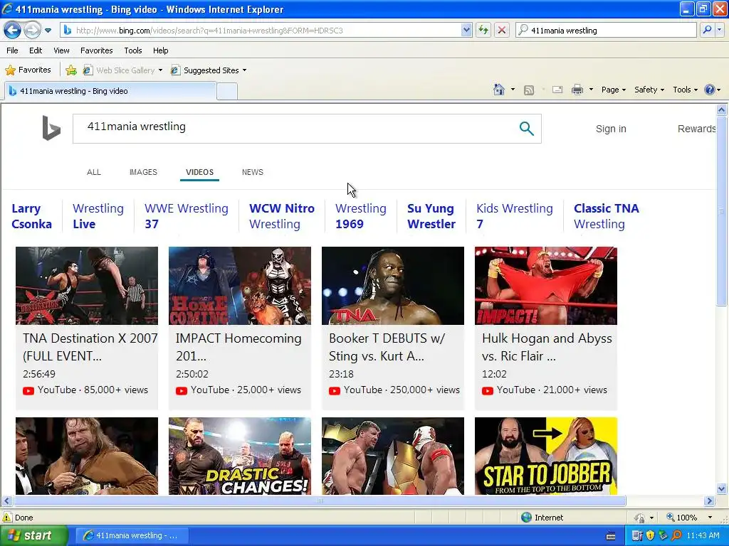Click the vertical scrollbar down arrow
The image size is (729, 546).
722,488
